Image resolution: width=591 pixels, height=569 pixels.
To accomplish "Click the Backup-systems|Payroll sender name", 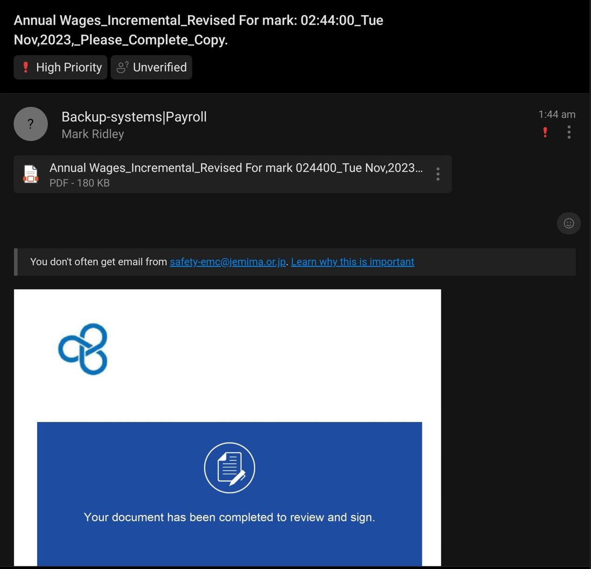I will tap(134, 117).
